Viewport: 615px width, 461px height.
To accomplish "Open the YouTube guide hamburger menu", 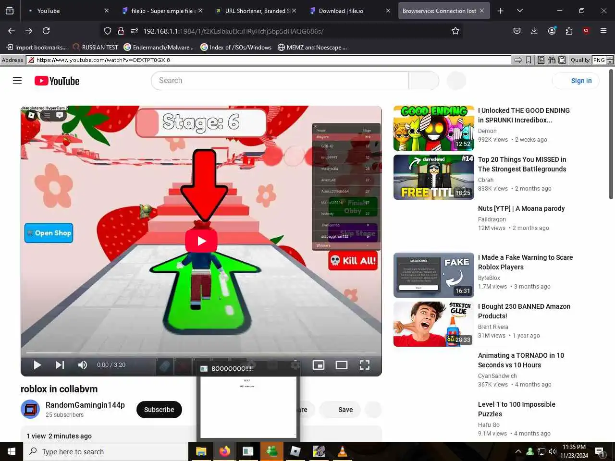I will click(17, 81).
